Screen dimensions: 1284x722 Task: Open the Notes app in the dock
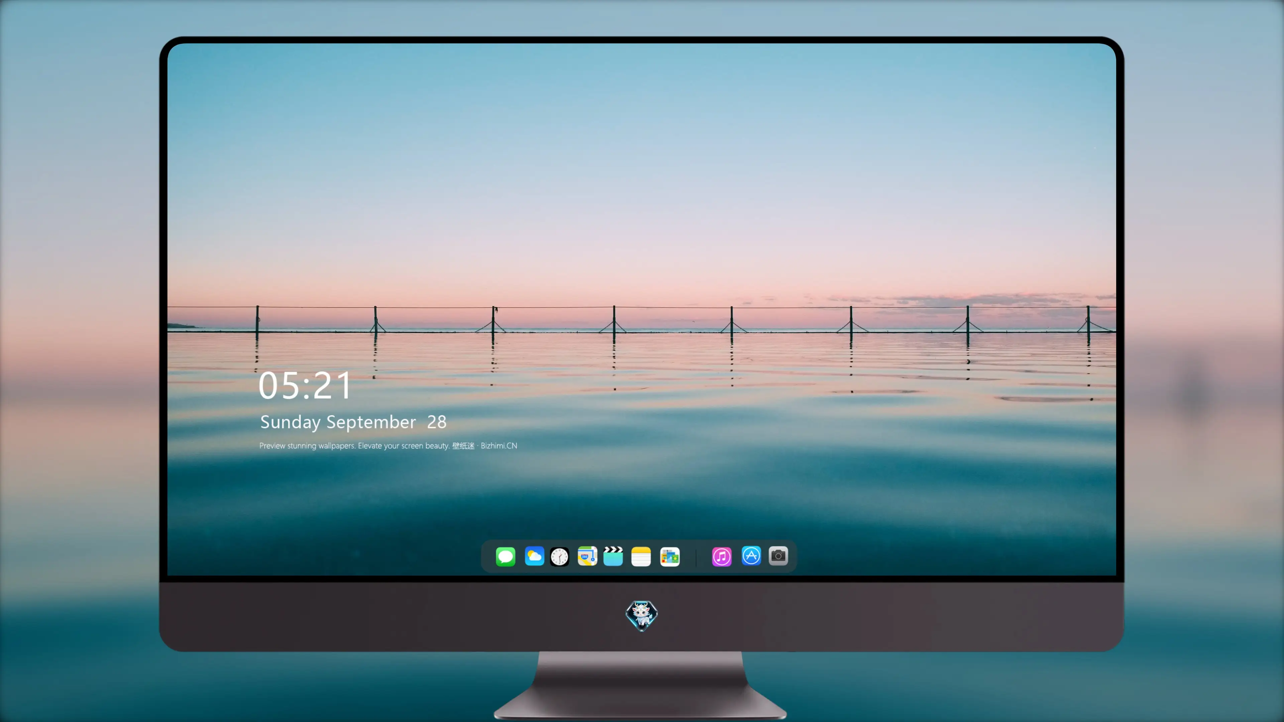641,556
